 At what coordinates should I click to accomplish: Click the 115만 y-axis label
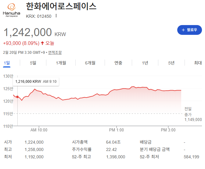tap(8, 114)
